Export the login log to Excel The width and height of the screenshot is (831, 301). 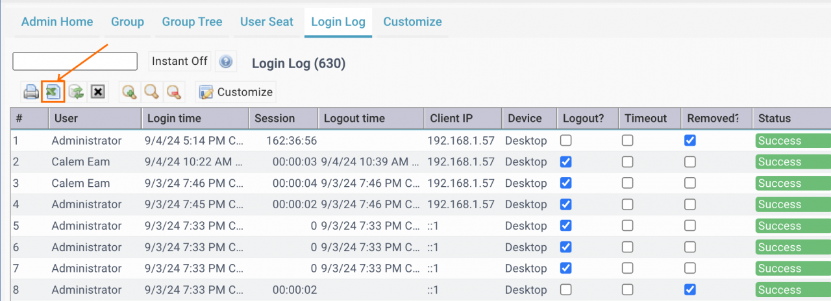(x=53, y=92)
